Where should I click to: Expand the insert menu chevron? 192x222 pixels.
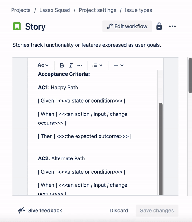click(x=122, y=65)
